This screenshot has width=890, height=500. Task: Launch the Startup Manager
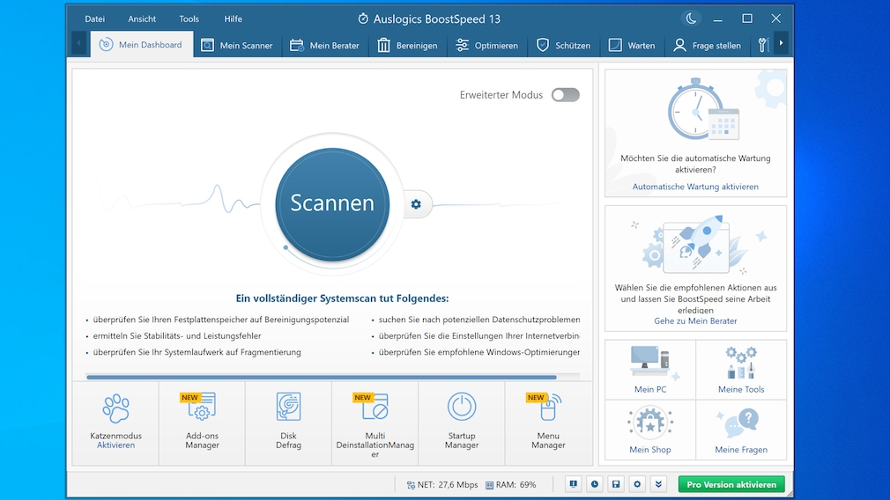tap(462, 421)
